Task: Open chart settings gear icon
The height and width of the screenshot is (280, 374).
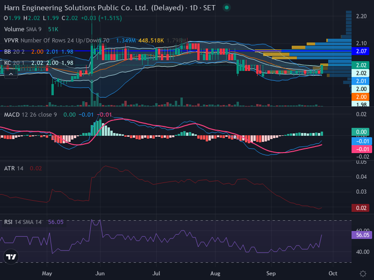Action: 363,273
